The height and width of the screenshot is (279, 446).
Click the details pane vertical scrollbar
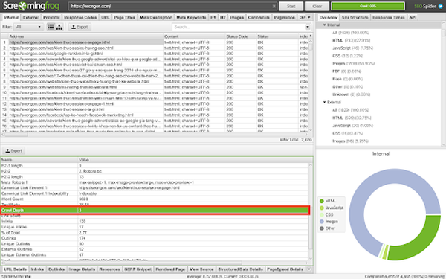tap(310, 211)
